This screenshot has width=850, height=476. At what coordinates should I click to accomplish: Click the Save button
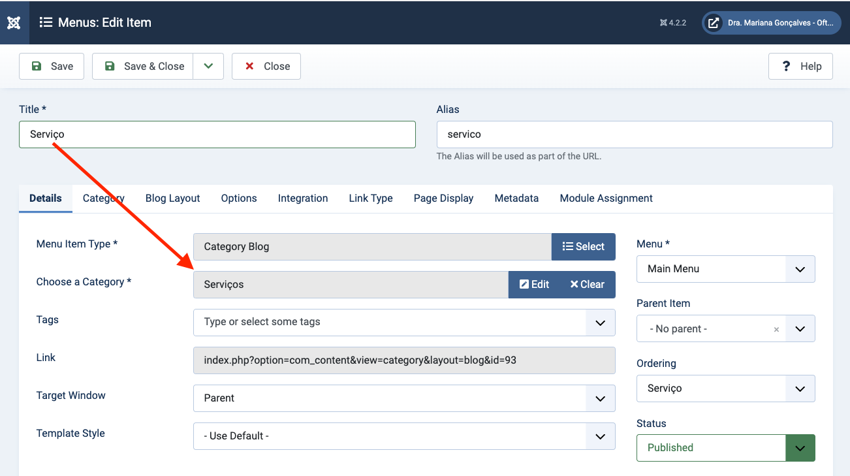(52, 66)
